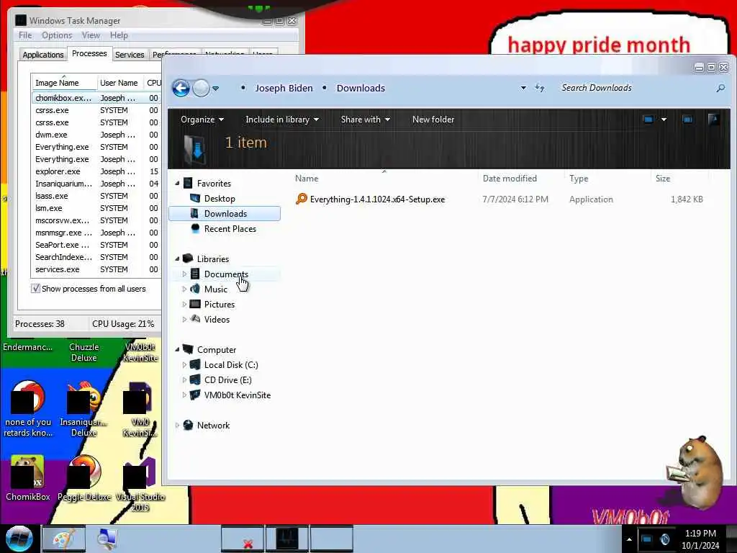This screenshot has height=553, width=737.
Task: Click the ChomikBox desktop icon
Action: [28, 478]
